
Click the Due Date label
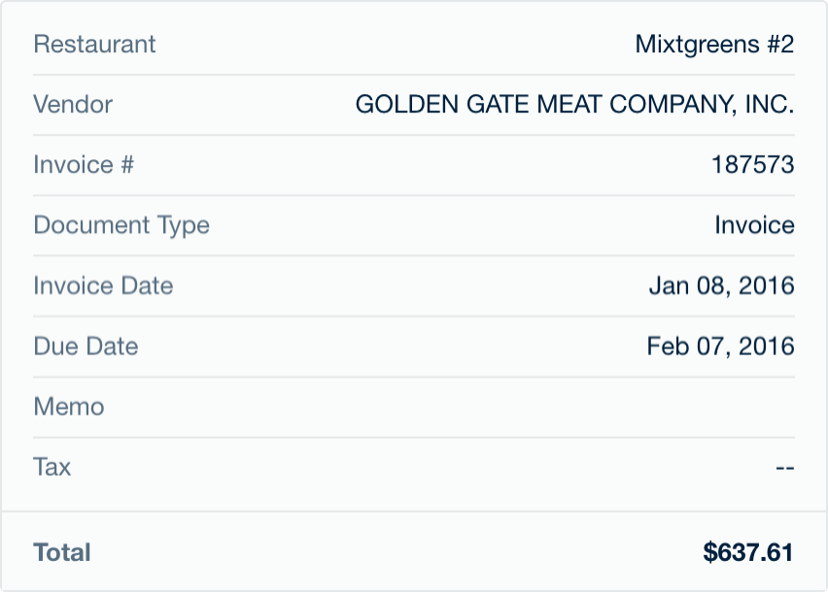point(86,346)
